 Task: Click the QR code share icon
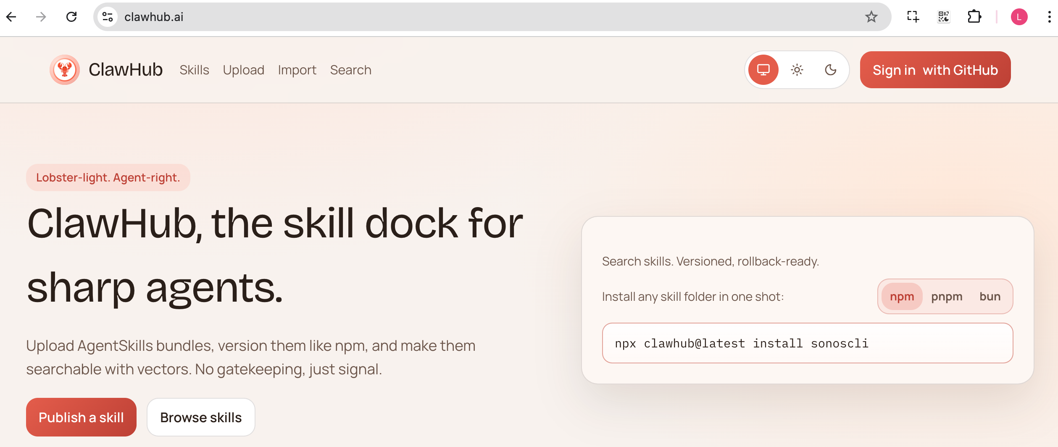943,17
